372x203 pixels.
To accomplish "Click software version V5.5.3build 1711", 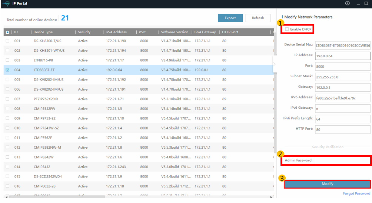I will click(x=176, y=147).
